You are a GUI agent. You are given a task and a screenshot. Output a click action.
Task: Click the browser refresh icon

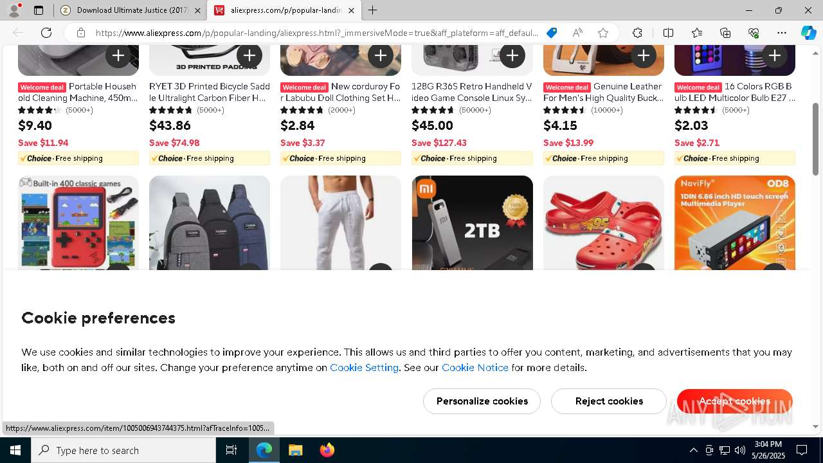tap(46, 33)
